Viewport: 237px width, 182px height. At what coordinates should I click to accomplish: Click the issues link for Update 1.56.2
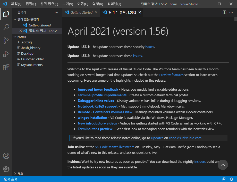137,56
